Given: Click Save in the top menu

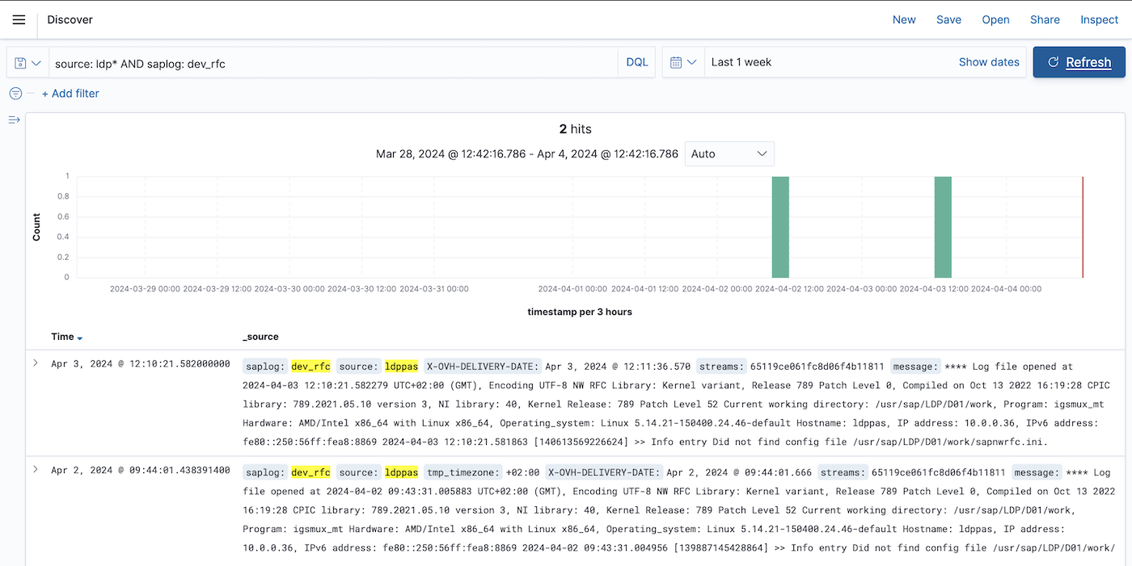Looking at the screenshot, I should pos(948,19).
